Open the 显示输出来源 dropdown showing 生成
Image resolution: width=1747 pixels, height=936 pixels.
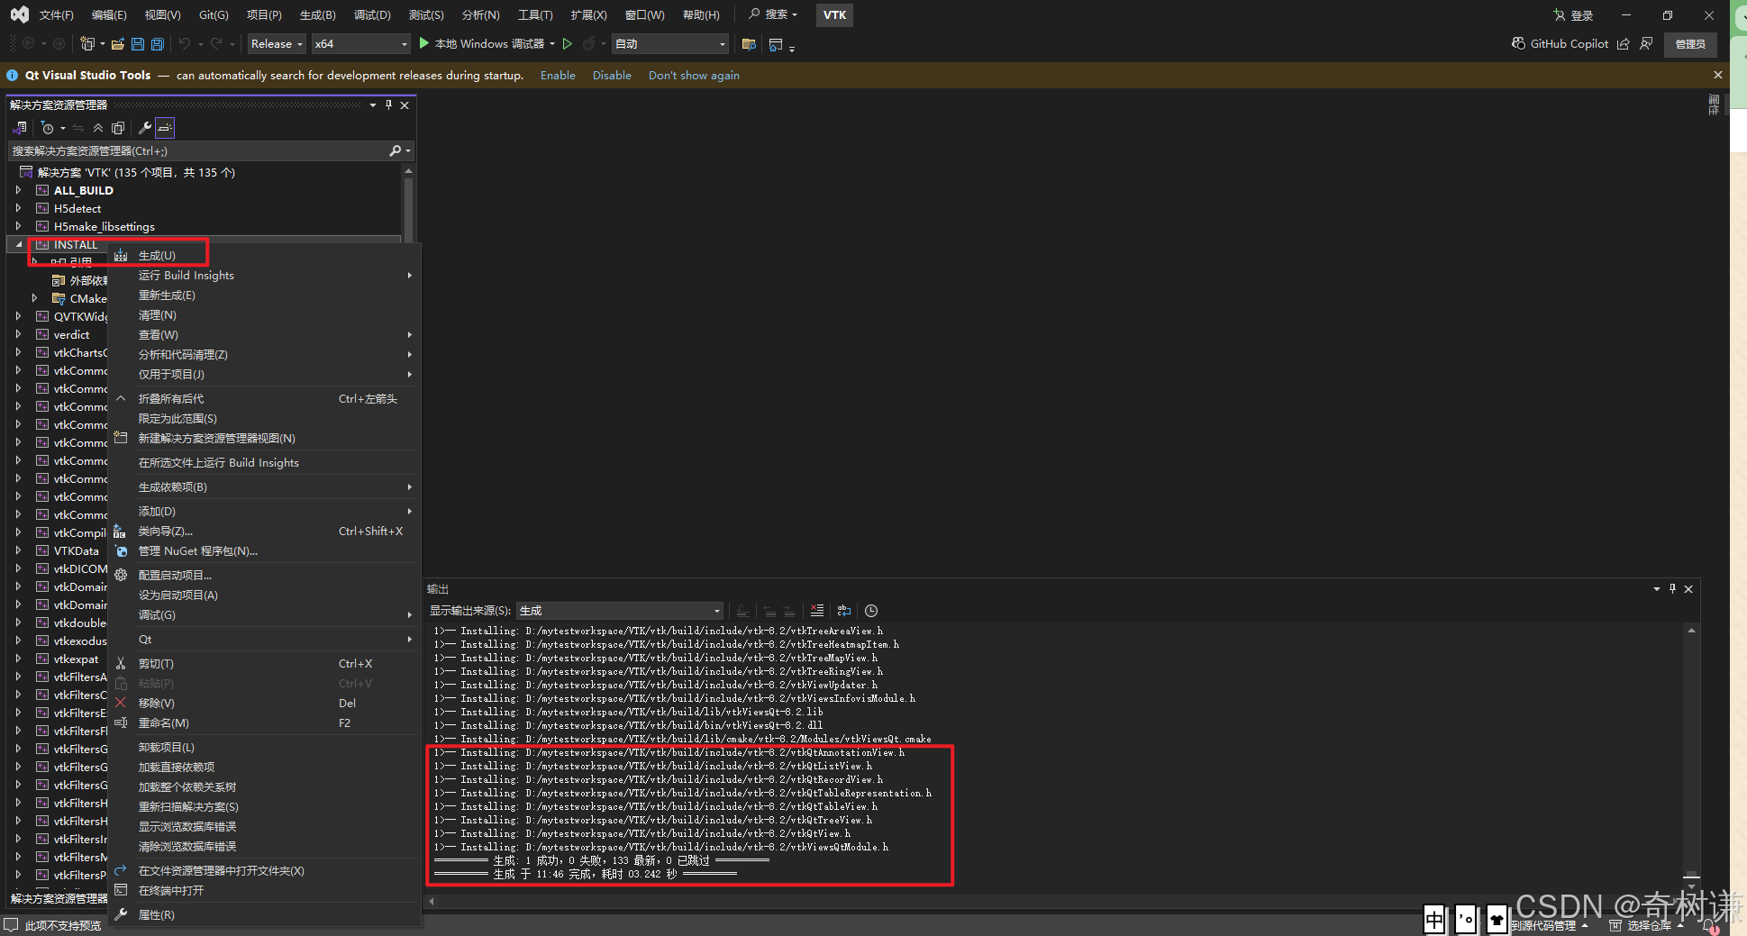(620, 611)
